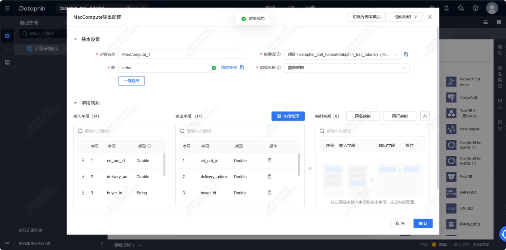Image resolution: width=506 pixels, height=250 pixels.
Task: Grab the drag handle of input buyer_id row
Action: point(83,193)
